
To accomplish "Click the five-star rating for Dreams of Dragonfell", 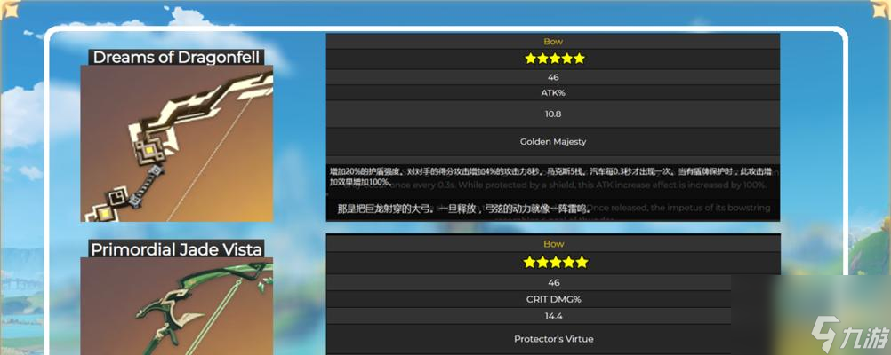I will point(554,59).
